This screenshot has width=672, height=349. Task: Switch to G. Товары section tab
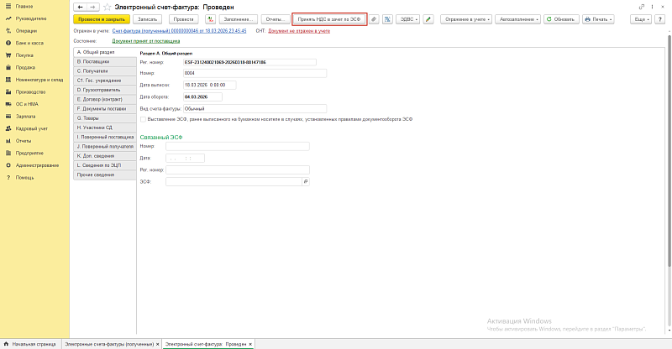coord(105,118)
